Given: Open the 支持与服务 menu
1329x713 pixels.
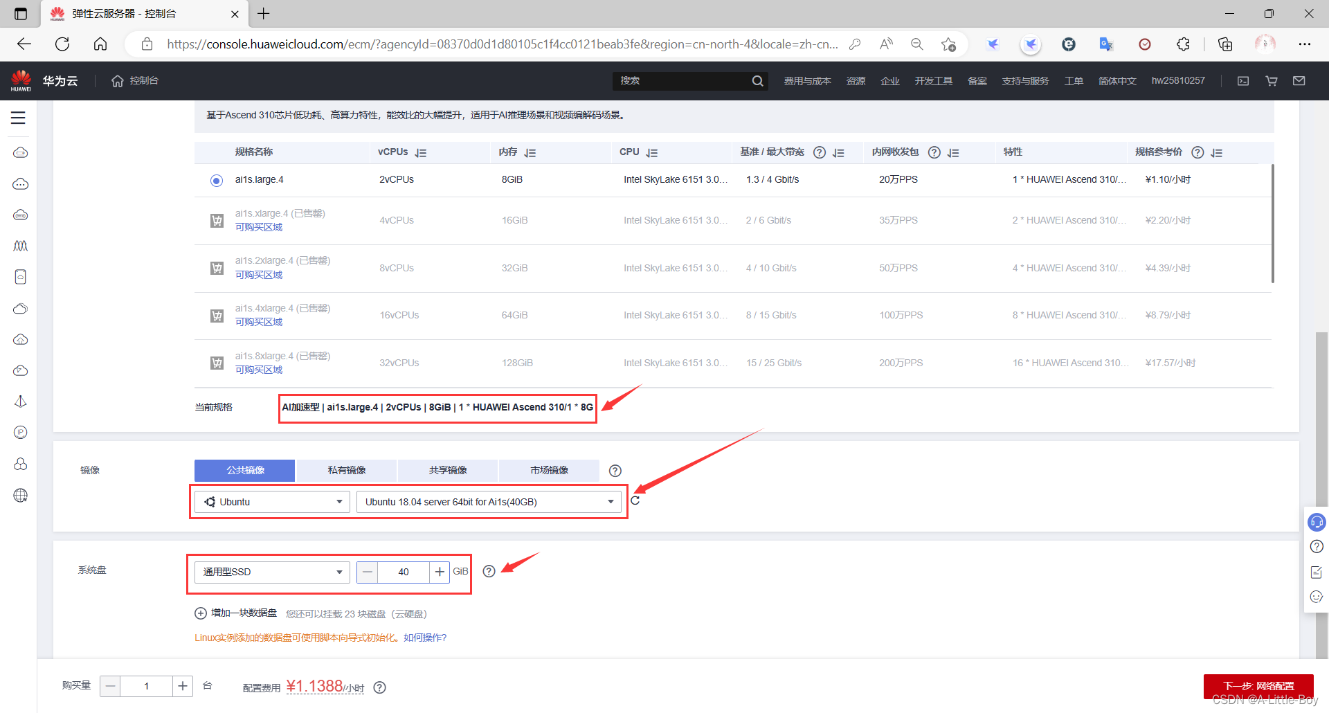Looking at the screenshot, I should [x=1025, y=81].
